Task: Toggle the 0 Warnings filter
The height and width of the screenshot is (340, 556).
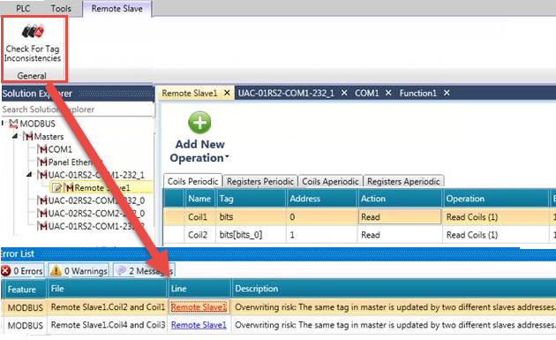Action: tap(79, 271)
